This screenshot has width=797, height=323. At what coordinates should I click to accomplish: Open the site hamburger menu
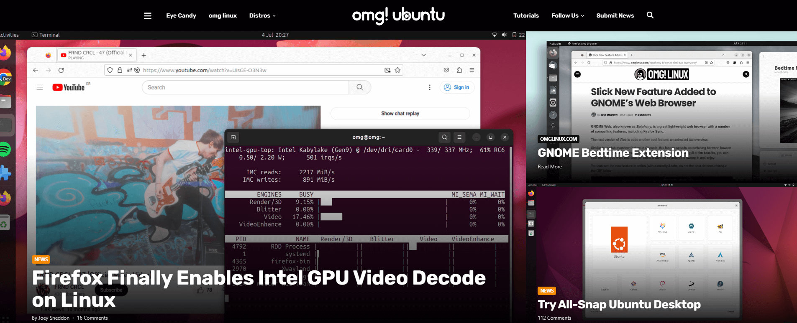[148, 16]
